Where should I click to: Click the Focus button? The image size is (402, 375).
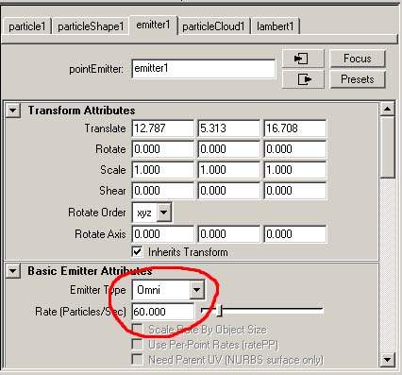point(358,59)
